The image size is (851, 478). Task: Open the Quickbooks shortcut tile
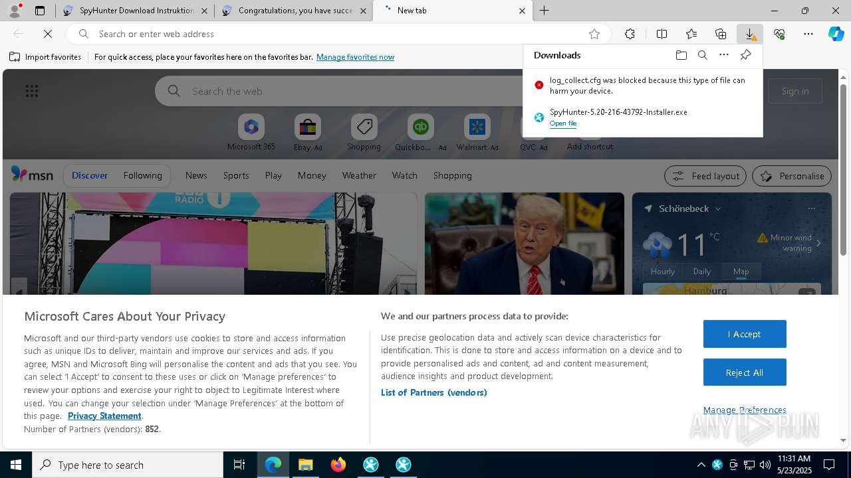click(x=420, y=133)
